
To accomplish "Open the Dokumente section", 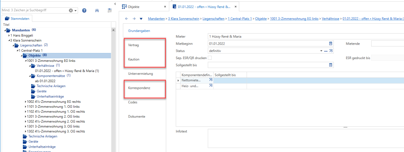I will (x=137, y=116).
